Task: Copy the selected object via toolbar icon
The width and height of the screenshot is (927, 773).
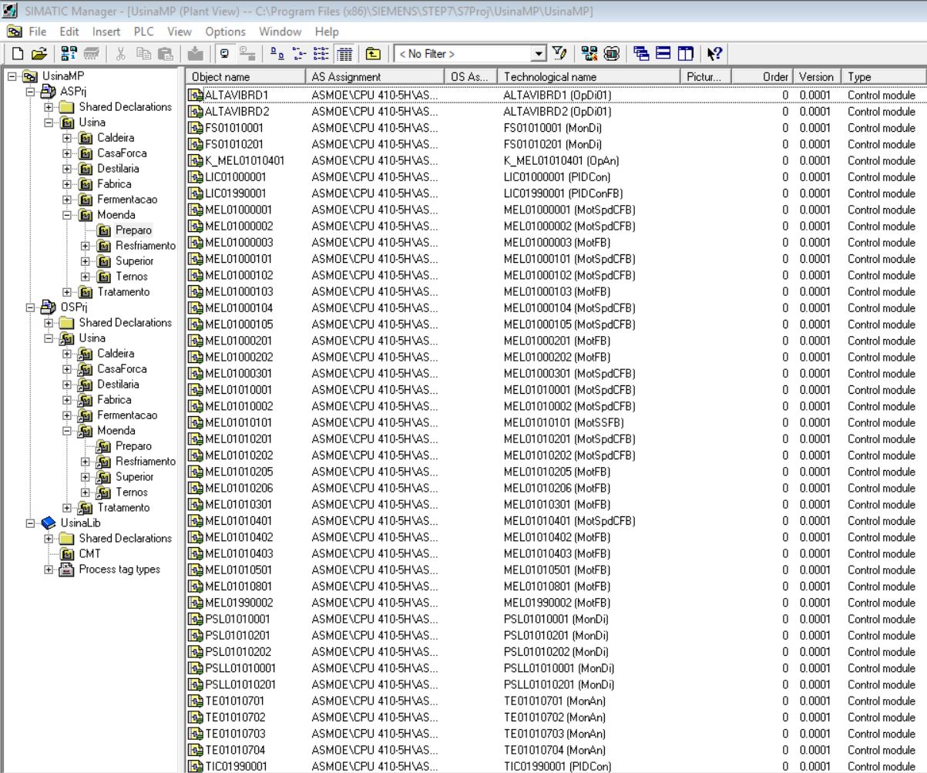Action: point(143,54)
